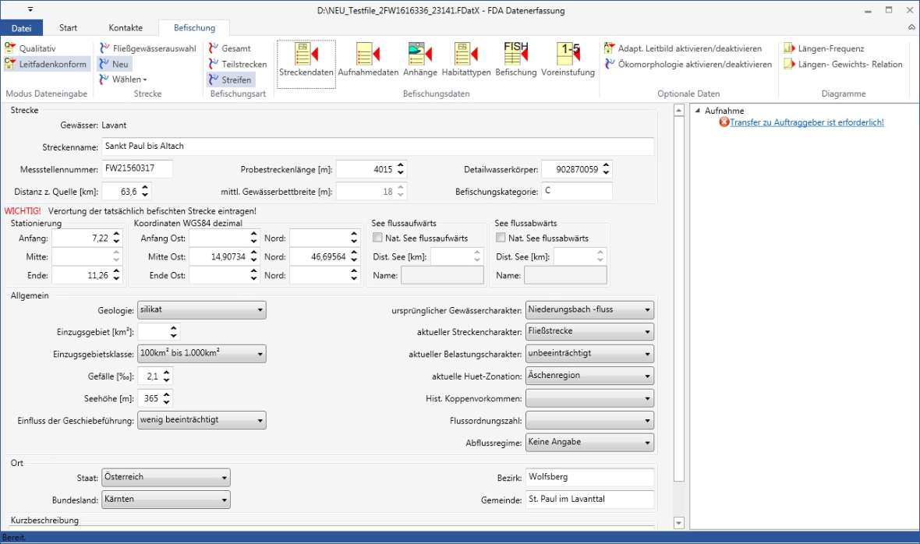Click the form scrollbar up arrow
920x544 pixels.
(x=679, y=110)
